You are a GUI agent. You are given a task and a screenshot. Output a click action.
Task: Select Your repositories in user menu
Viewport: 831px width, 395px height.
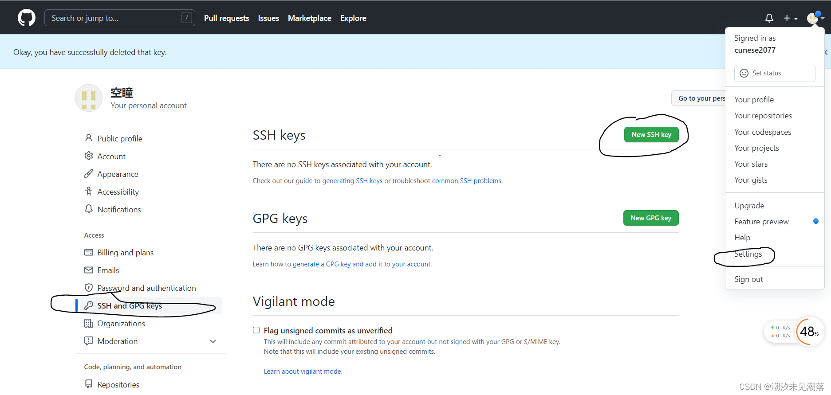click(763, 116)
